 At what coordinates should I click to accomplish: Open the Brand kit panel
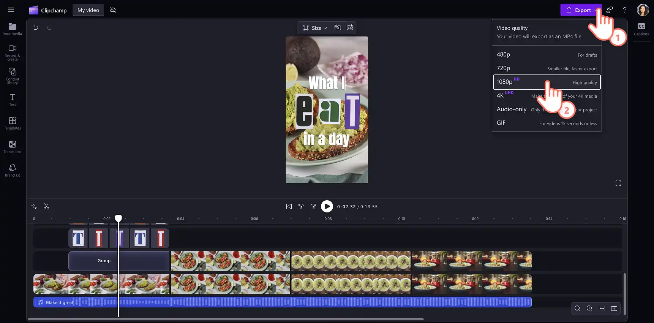[x=13, y=171]
